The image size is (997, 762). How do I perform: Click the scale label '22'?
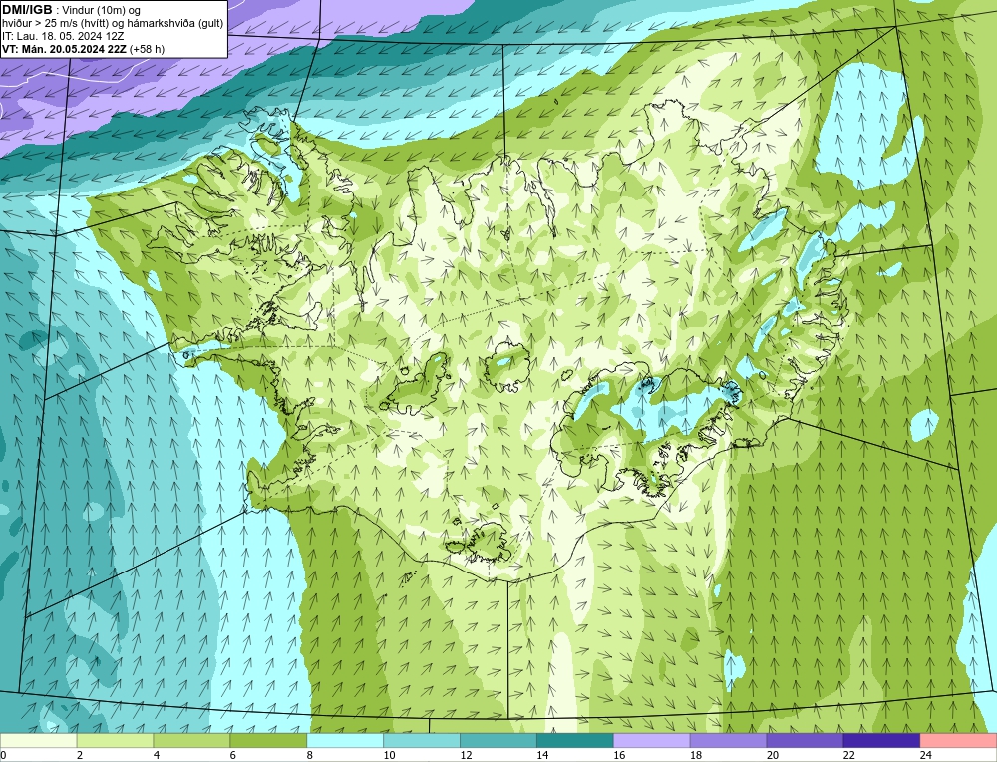click(849, 755)
